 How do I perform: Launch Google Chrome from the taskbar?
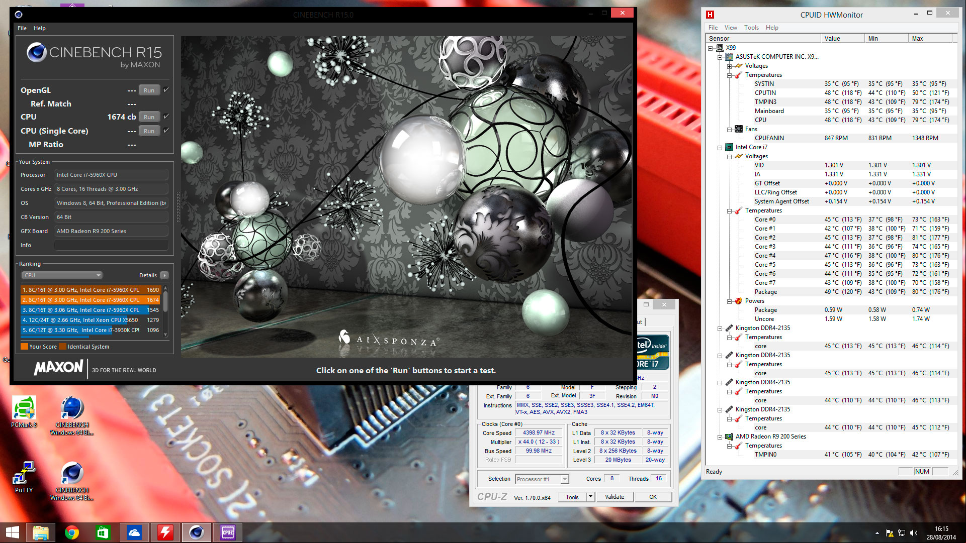[x=72, y=533]
